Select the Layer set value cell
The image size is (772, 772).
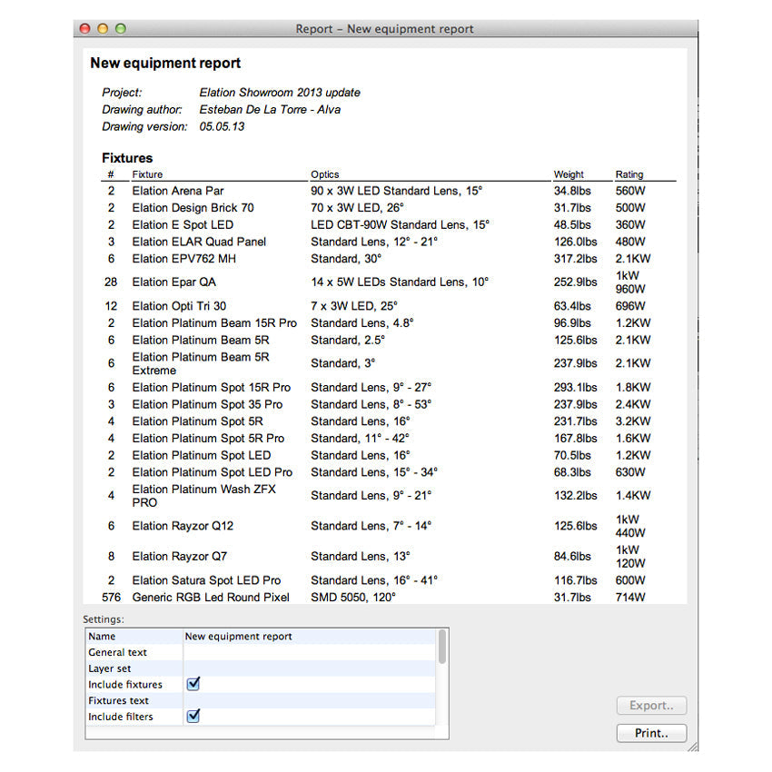point(309,668)
